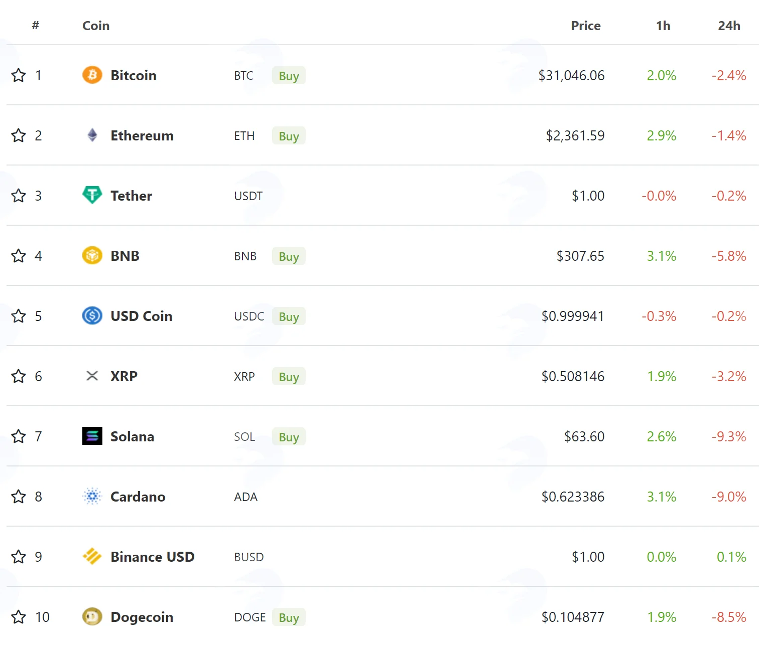Click the USD Coin blue logo

click(92, 316)
